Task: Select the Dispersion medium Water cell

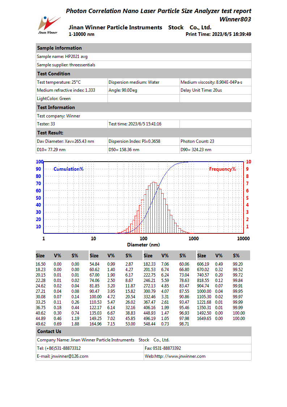Action: (134, 82)
